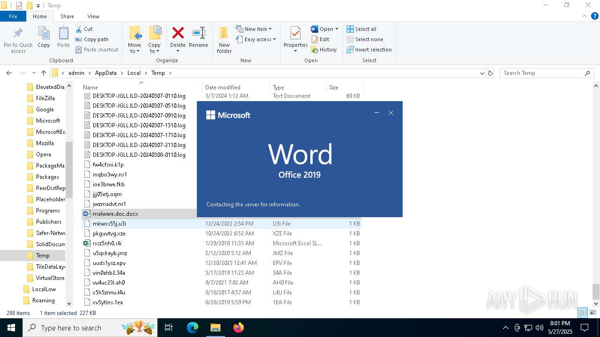Image resolution: width=600 pixels, height=337 pixels.
Task: Go up one folder level
Action: [44, 73]
